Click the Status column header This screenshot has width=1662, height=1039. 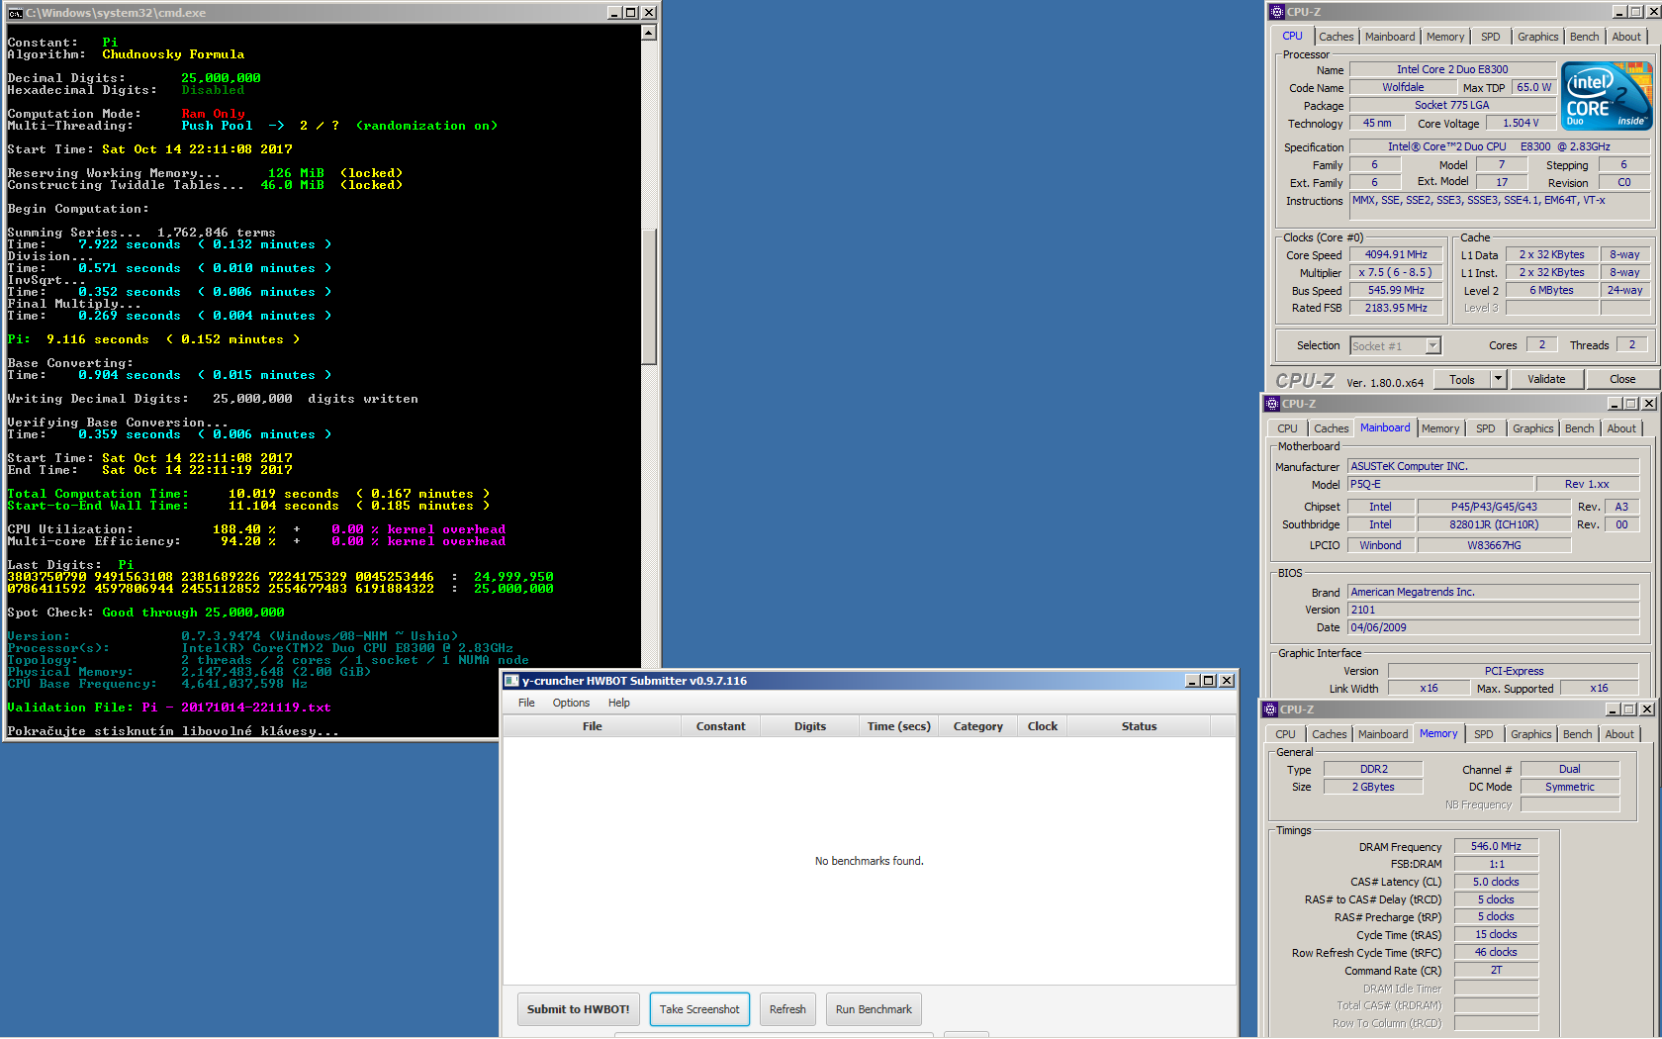[1139, 726]
